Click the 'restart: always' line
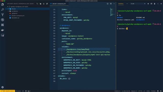The image size is (163, 92). pos(69,73)
